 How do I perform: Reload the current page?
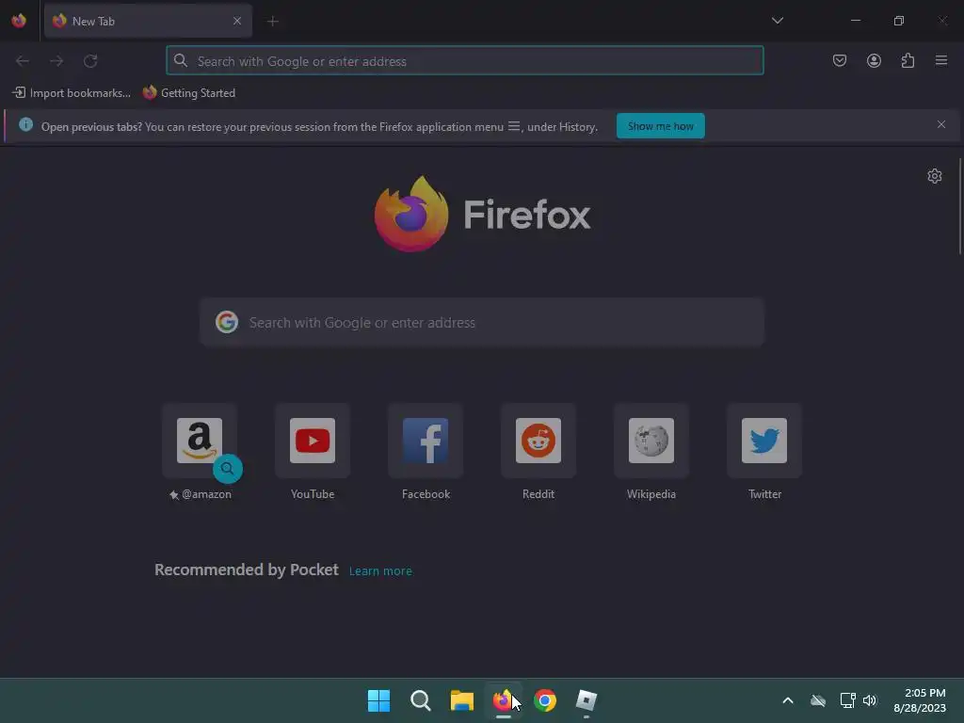coord(90,61)
